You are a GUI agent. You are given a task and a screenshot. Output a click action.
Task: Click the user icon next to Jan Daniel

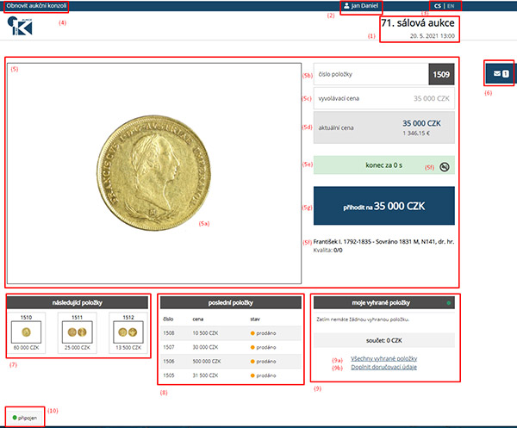tap(346, 6)
